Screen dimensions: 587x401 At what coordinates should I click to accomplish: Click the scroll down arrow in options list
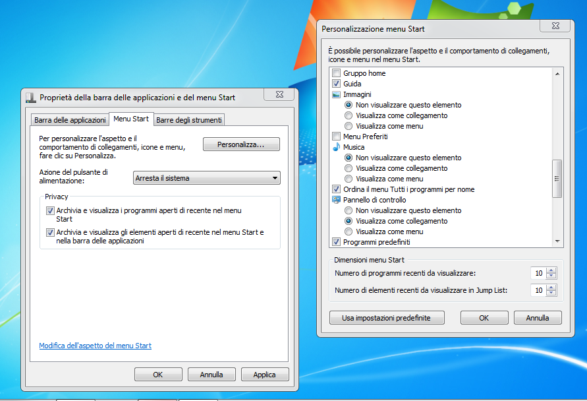(557, 242)
